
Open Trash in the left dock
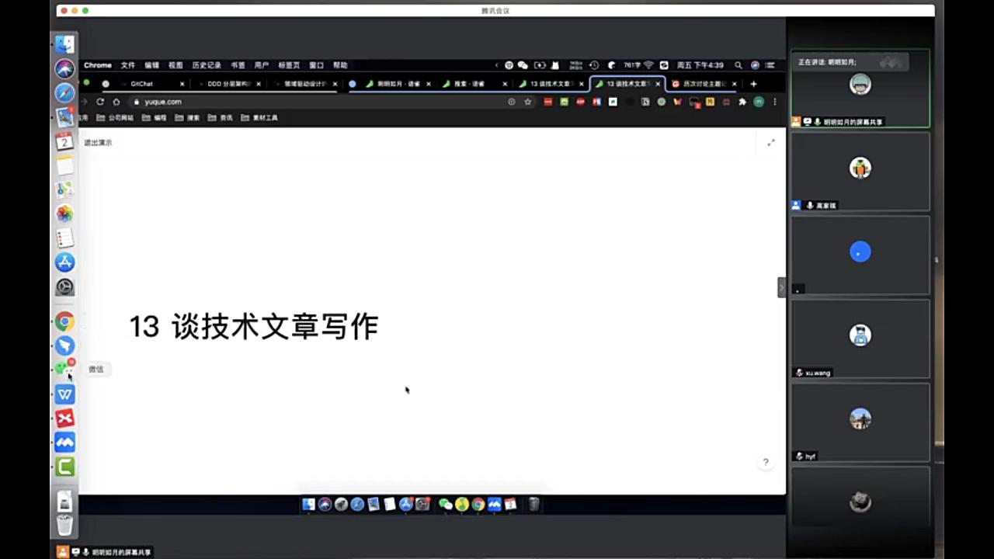pyautogui.click(x=65, y=525)
